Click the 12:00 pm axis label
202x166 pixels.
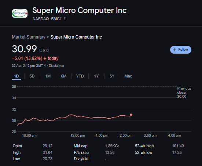tap(78, 136)
